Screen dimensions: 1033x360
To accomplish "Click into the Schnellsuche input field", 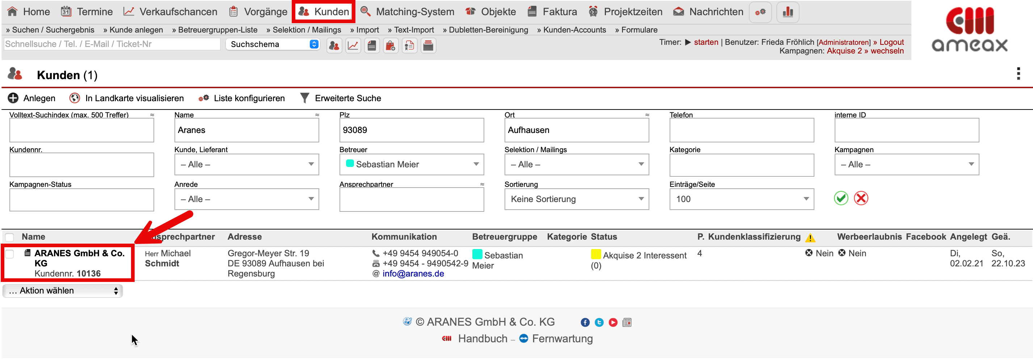I will coord(111,44).
